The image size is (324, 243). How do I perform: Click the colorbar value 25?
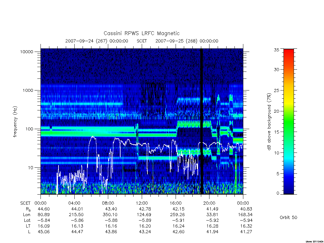coord(277,90)
